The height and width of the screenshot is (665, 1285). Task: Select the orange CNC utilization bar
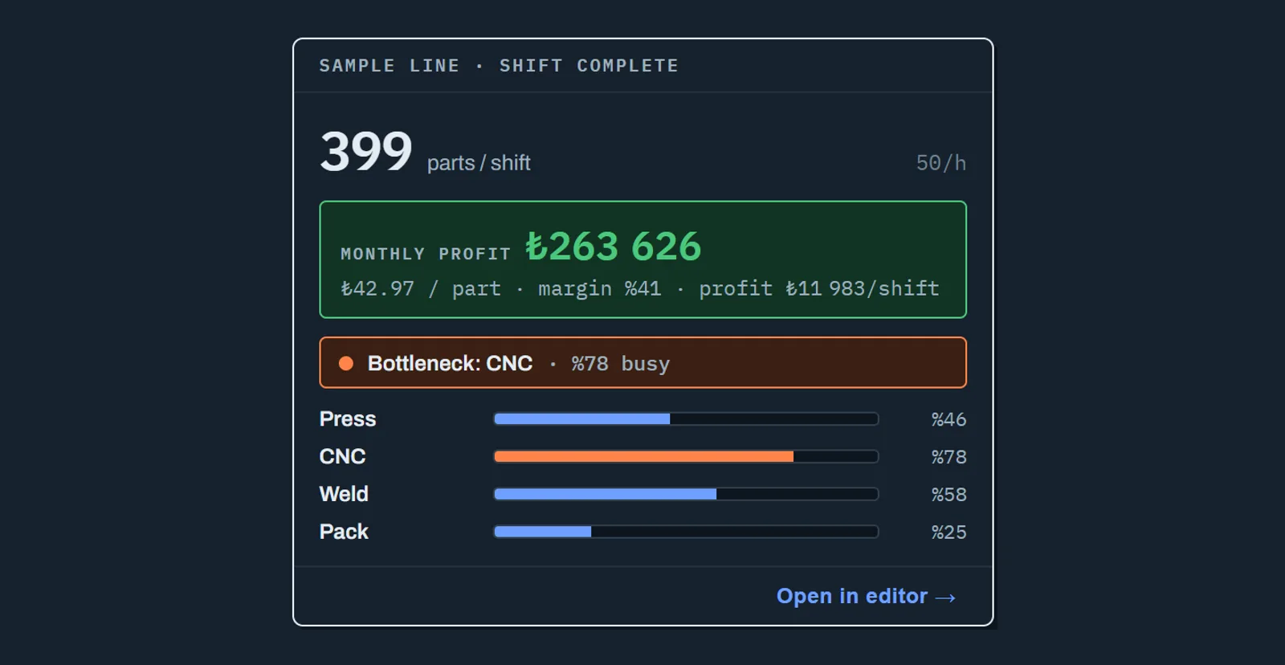point(686,456)
